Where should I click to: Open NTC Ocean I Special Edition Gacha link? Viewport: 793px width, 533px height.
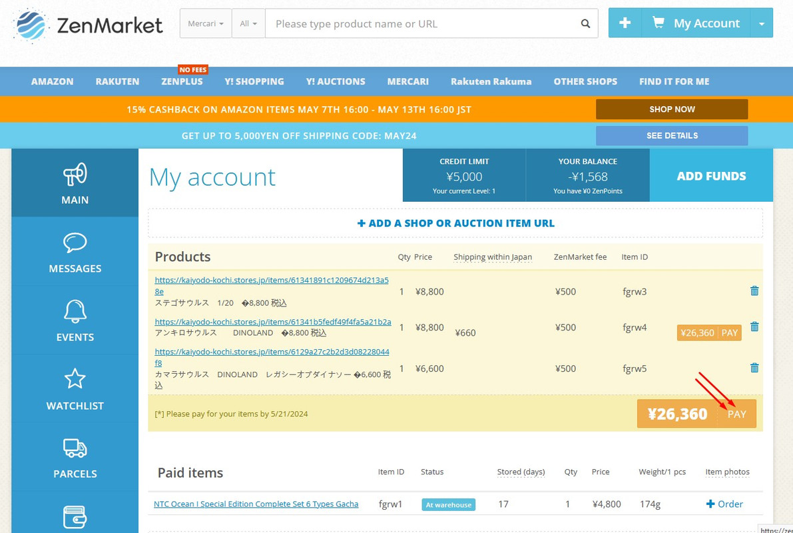click(256, 504)
